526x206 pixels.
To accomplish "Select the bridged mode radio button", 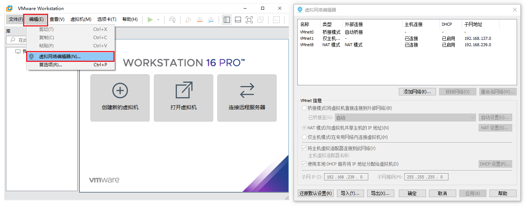I will 304,108.
